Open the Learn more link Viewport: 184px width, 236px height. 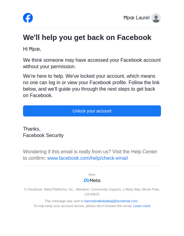coord(142,206)
